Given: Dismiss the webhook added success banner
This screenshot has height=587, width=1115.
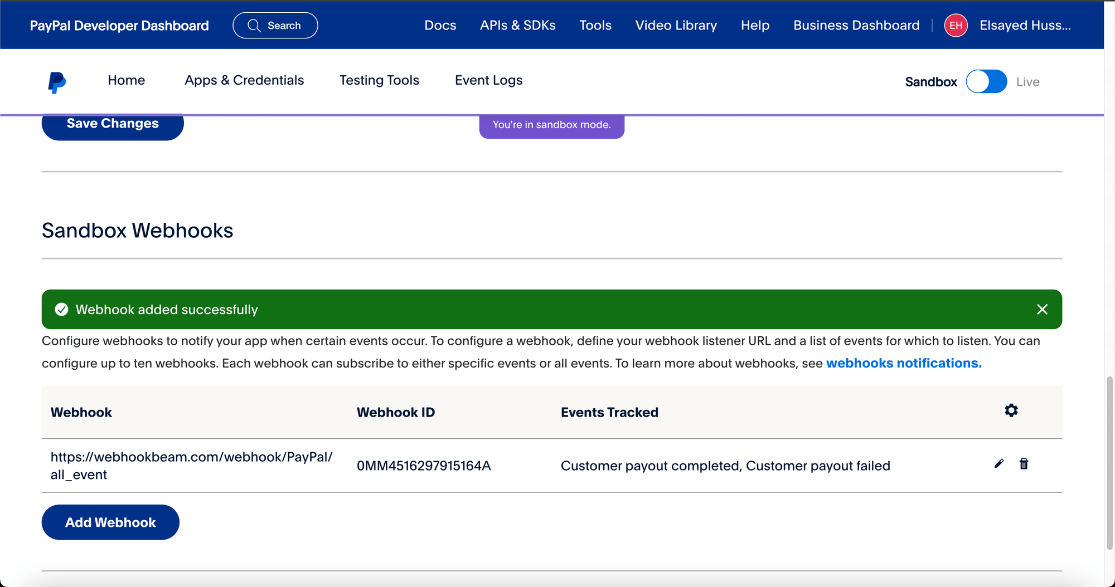Looking at the screenshot, I should 1041,310.
